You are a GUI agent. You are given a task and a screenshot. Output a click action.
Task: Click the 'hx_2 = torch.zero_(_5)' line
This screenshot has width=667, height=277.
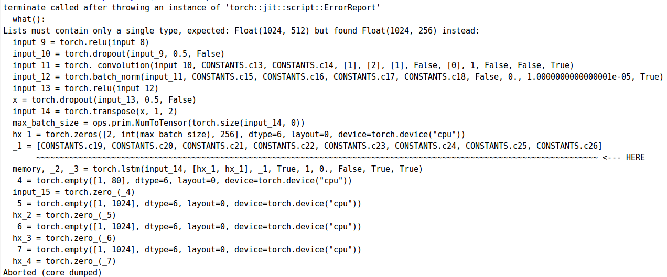coord(64,215)
